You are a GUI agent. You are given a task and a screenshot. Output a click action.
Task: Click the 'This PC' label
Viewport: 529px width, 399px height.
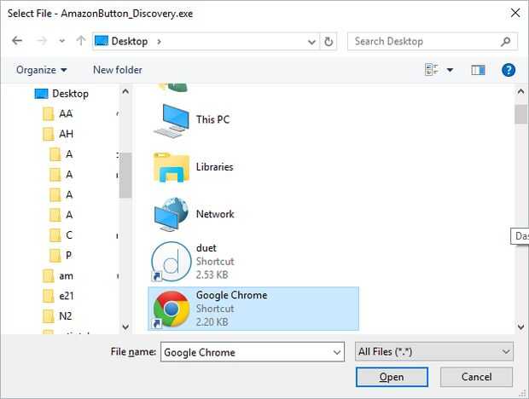click(x=213, y=119)
